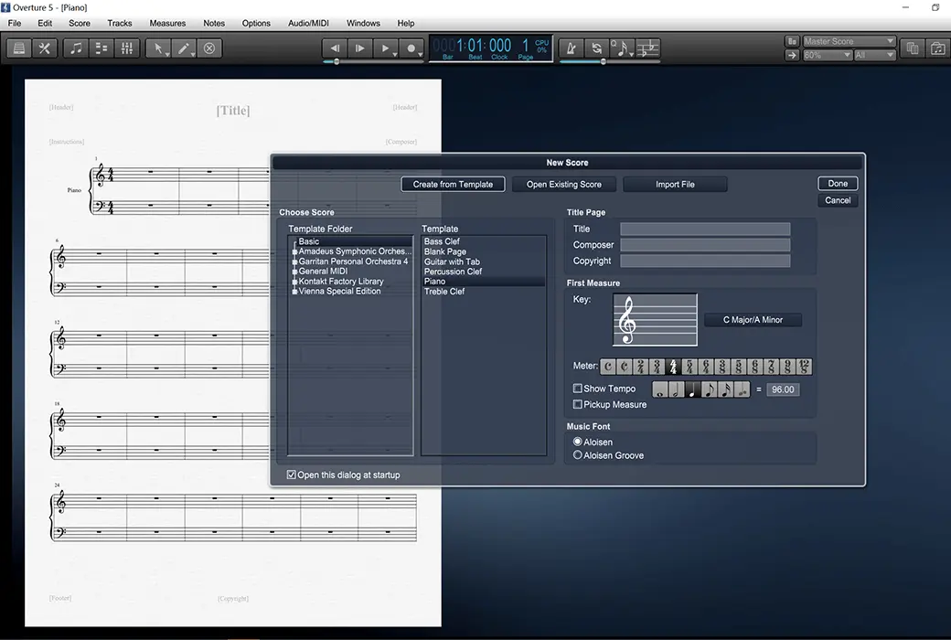Open the Audio/MIDI menu
The width and height of the screenshot is (951, 640).
pos(308,23)
